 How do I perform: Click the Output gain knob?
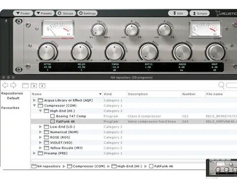165,30
